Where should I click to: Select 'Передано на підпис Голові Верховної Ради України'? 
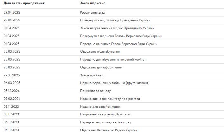(x=119, y=44)
